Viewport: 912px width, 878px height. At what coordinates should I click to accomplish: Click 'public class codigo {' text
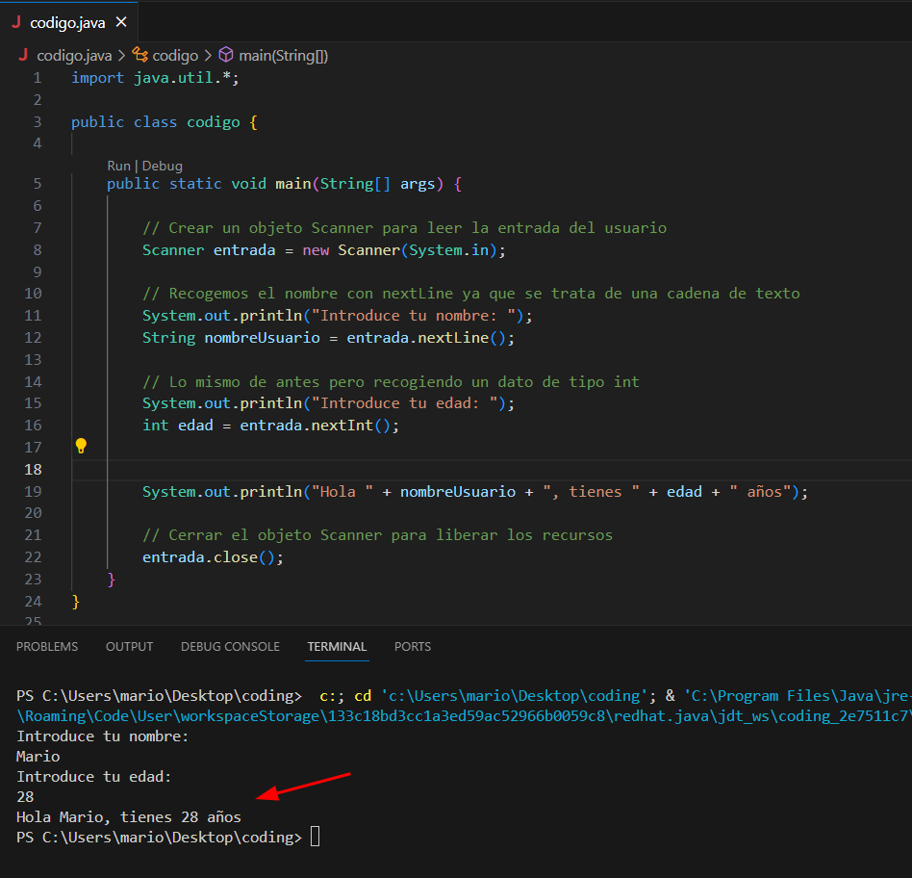(x=165, y=122)
